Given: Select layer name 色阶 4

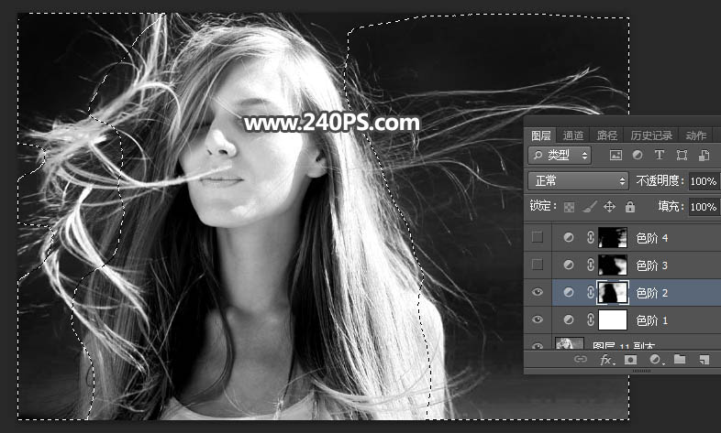Looking at the screenshot, I should [651, 238].
